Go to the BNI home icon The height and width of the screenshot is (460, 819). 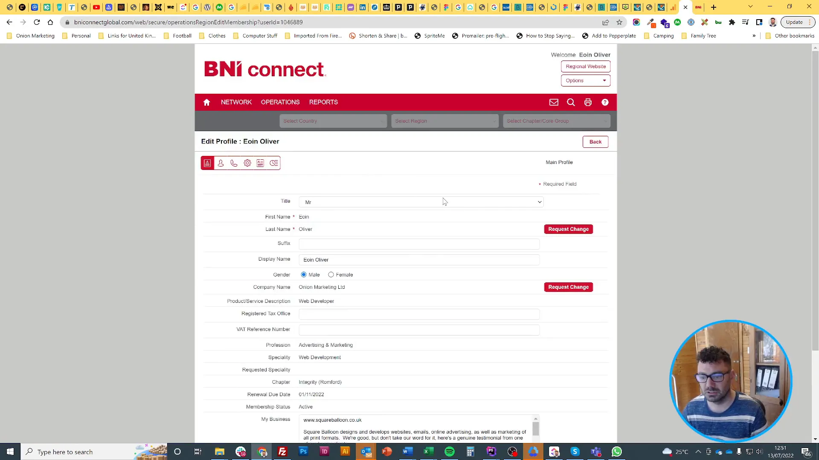[207, 102]
